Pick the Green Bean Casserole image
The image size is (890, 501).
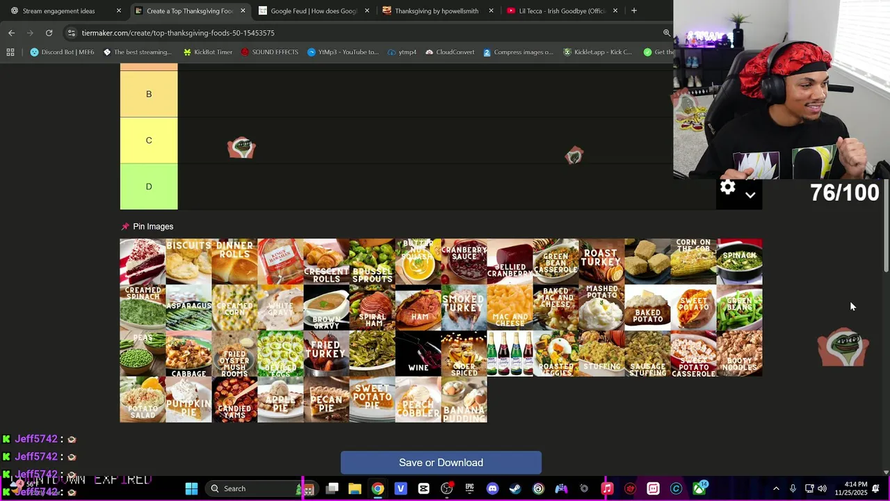[x=556, y=262]
